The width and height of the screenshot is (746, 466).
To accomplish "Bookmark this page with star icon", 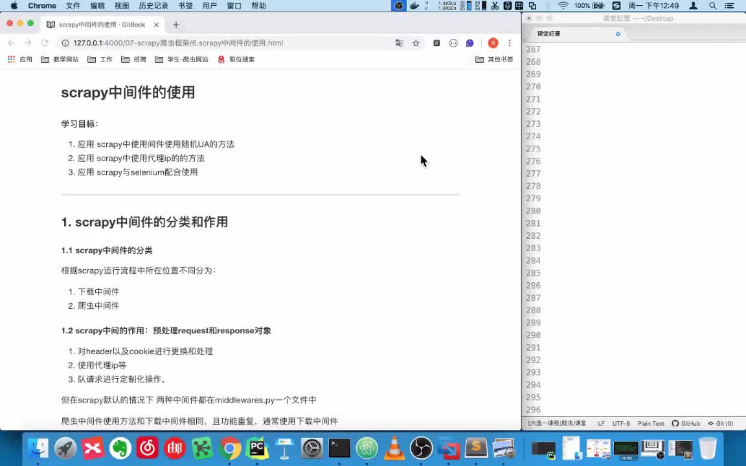I will click(x=416, y=43).
